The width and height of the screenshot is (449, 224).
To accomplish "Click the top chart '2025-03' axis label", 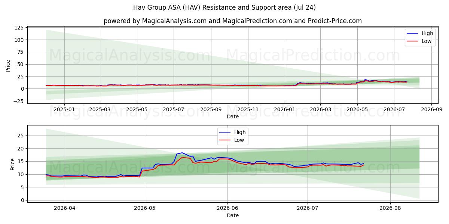I will point(100,109).
